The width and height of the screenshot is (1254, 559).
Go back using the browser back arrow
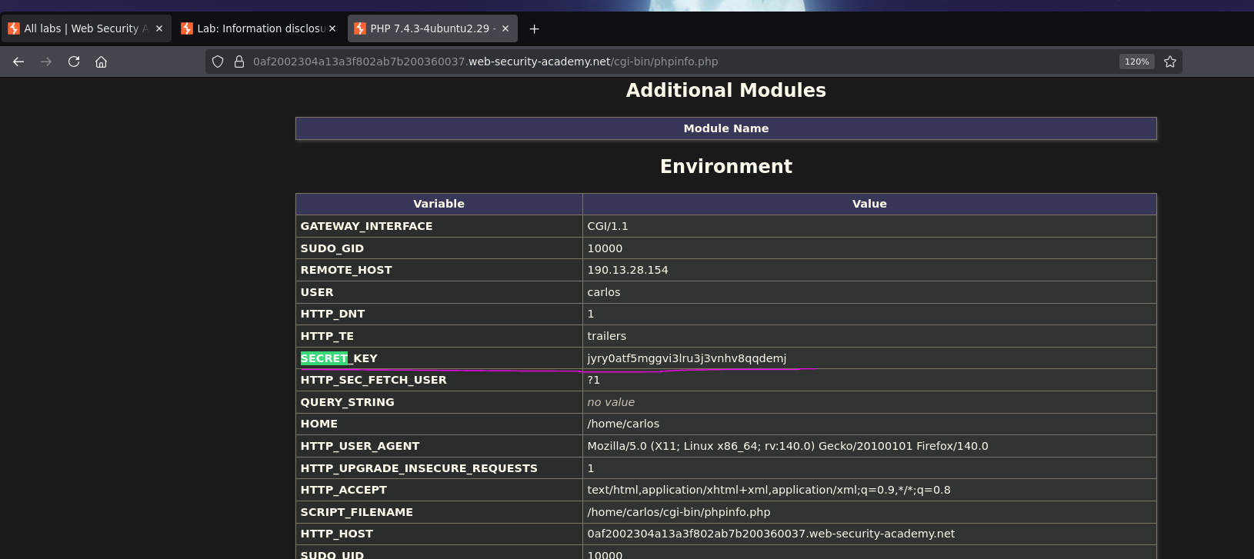[18, 62]
